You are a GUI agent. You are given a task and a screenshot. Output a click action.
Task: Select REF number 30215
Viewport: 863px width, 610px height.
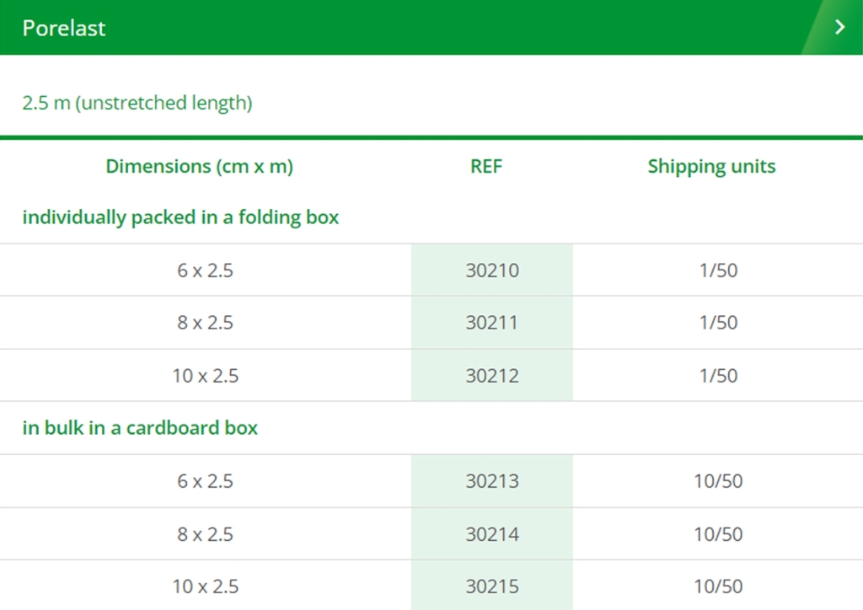tap(492, 586)
